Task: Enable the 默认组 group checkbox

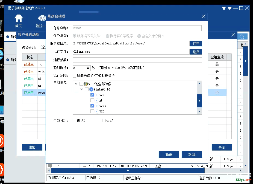Action: (75, 120)
